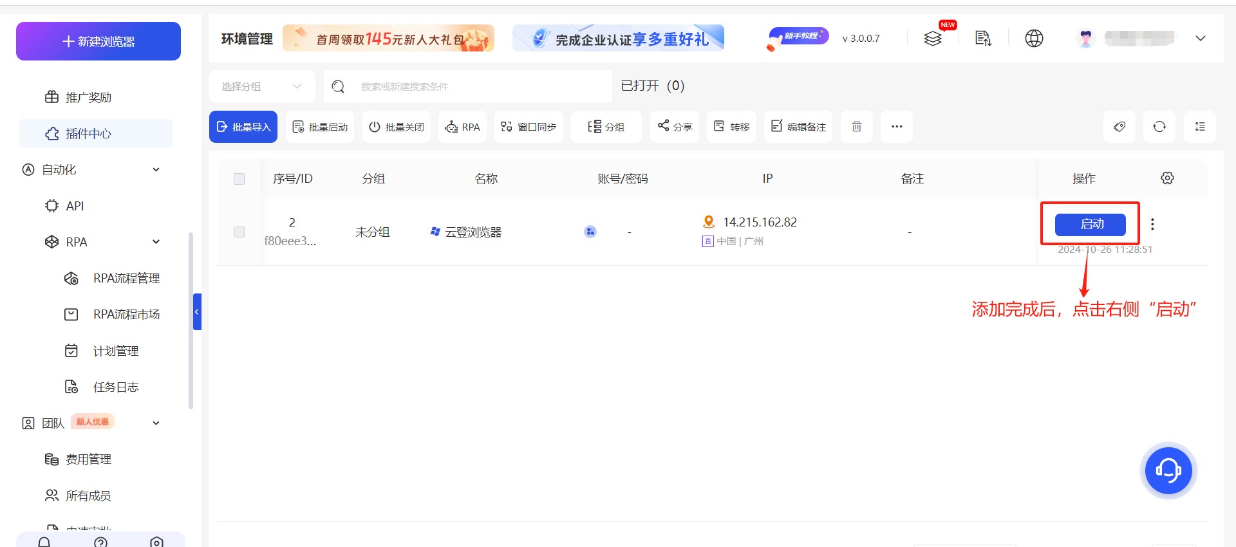Click the RPA toolbar button
1236x547 pixels.
(463, 127)
